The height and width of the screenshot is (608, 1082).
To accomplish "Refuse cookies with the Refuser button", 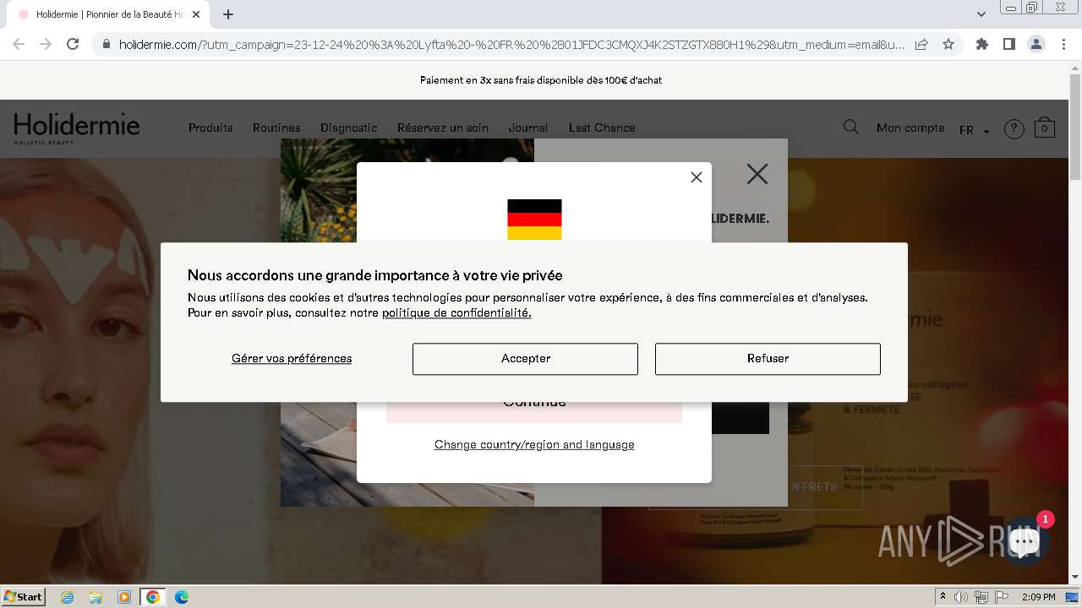I will (x=768, y=359).
